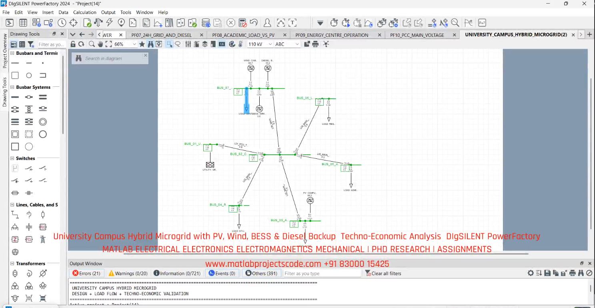Toggle the Others (391) filter
595x308 pixels.
pyautogui.click(x=261, y=273)
